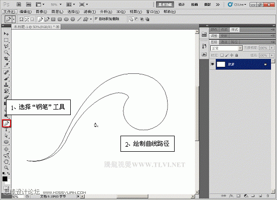Image resolution: width=277 pixels, height=200 pixels.
Task: Toggle lock image pixels brush icon
Action: coord(227,55)
